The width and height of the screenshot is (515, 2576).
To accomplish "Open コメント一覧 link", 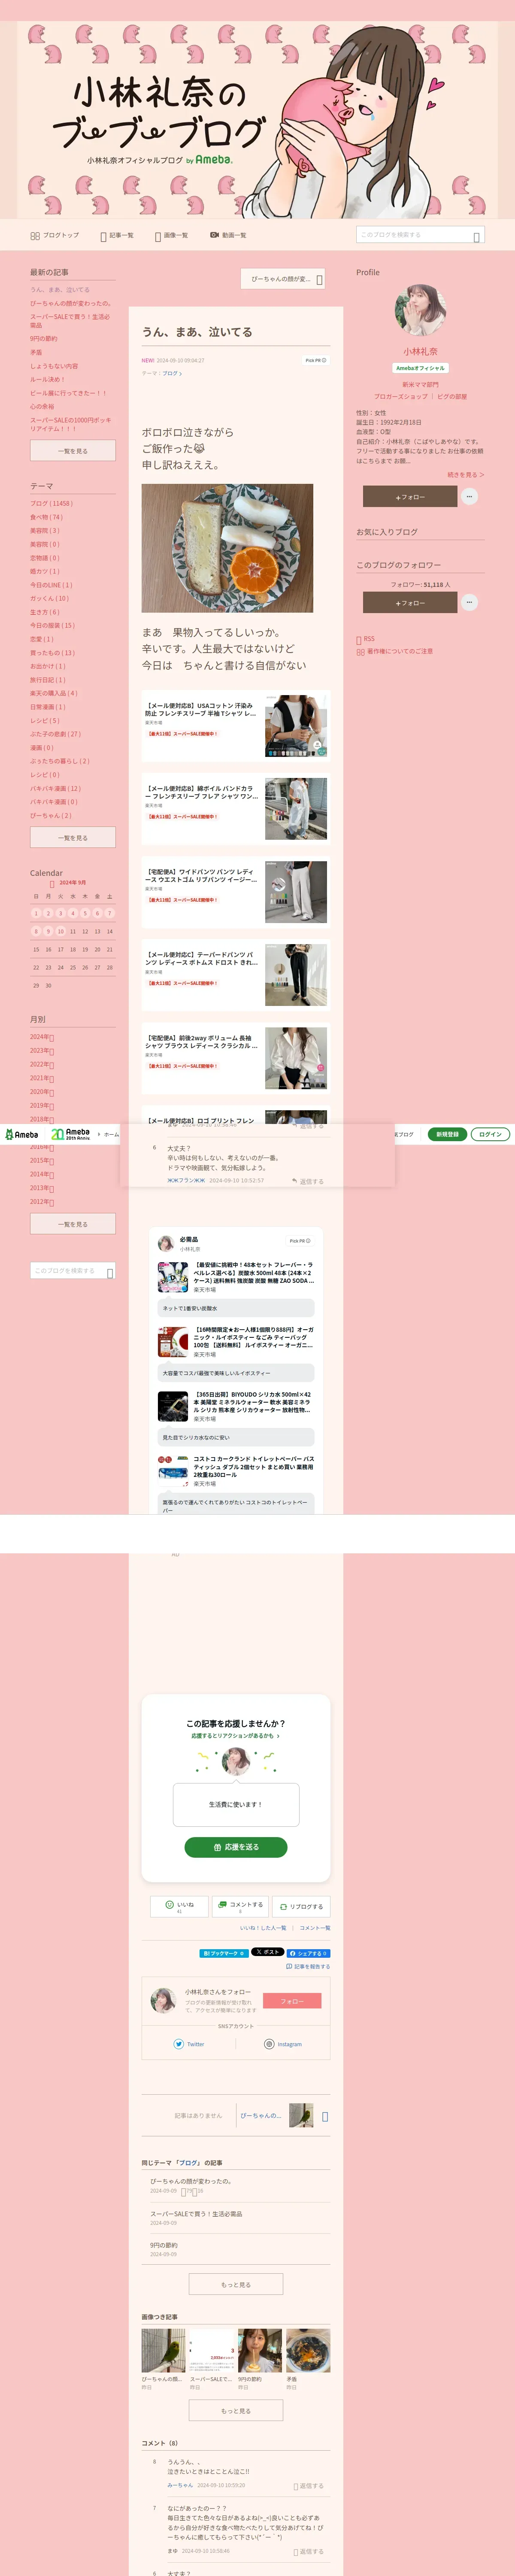I will 315,1928.
